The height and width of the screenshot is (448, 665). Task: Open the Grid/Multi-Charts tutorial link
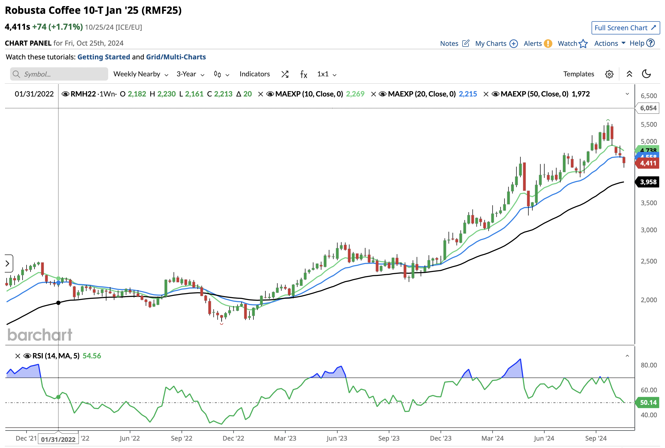click(x=176, y=57)
